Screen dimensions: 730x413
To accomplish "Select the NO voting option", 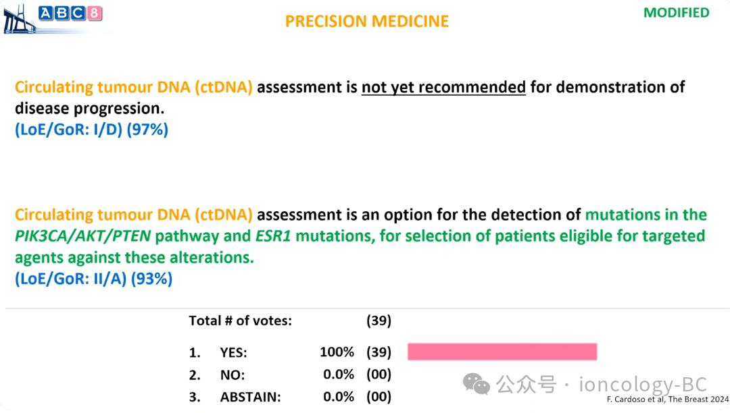I will point(233,375).
